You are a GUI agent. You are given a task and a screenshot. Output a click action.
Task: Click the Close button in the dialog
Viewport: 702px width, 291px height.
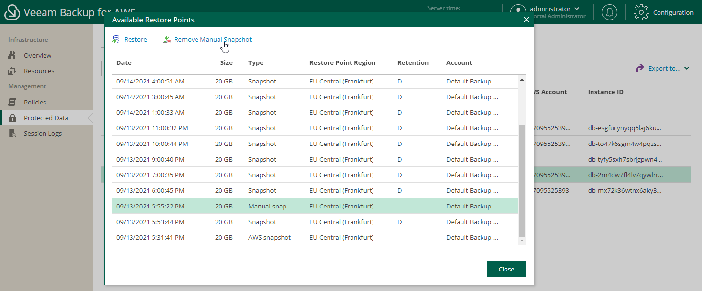[x=506, y=269]
